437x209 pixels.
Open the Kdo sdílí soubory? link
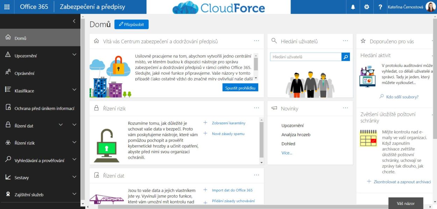(402, 97)
